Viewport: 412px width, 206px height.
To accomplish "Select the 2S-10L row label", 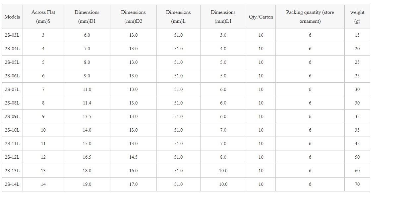I will 12,130.
